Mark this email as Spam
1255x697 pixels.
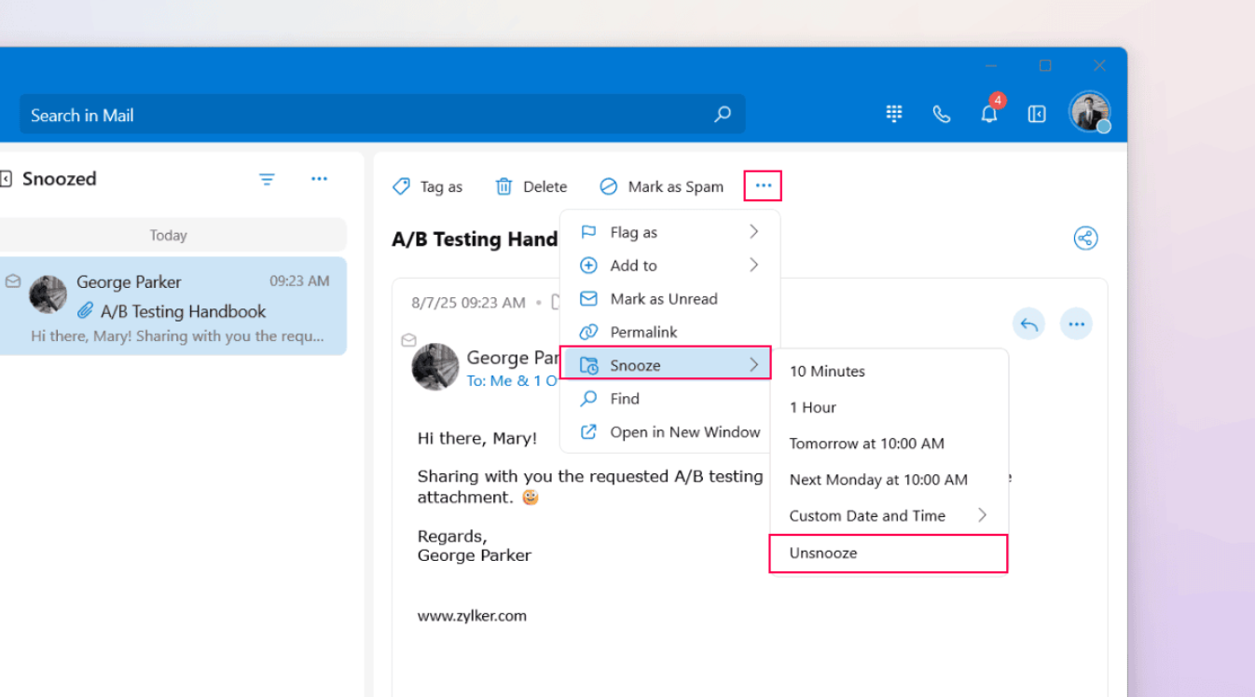pyautogui.click(x=662, y=186)
